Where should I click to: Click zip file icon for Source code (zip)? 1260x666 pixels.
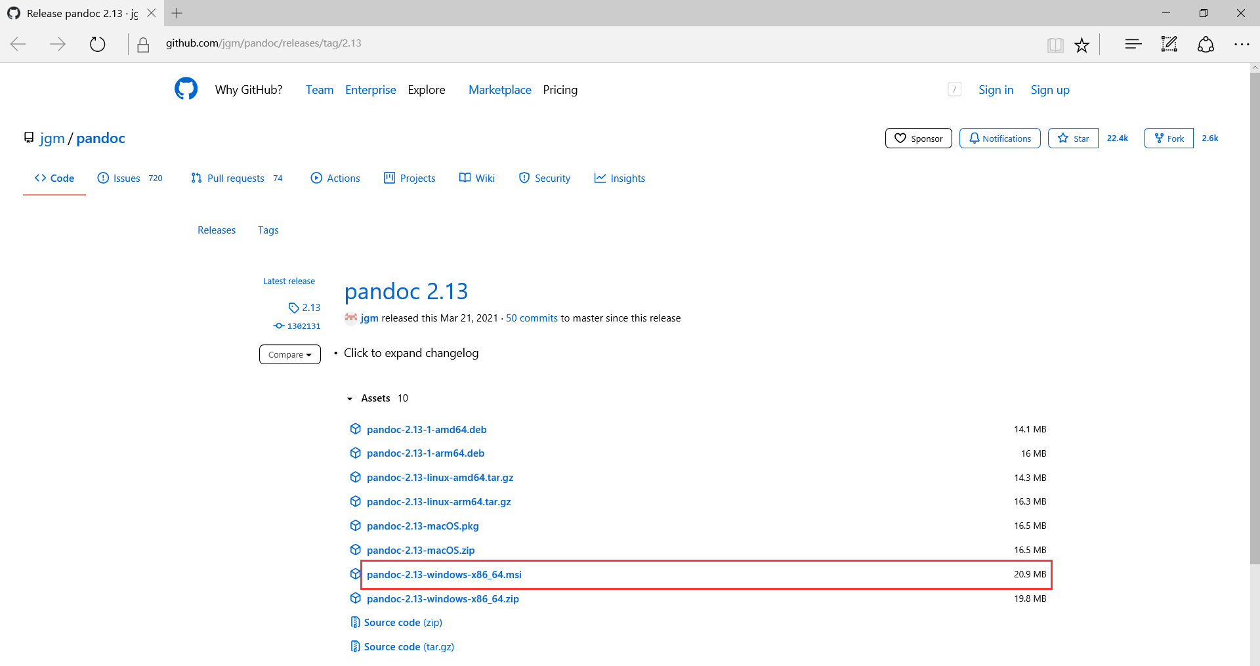pos(355,622)
